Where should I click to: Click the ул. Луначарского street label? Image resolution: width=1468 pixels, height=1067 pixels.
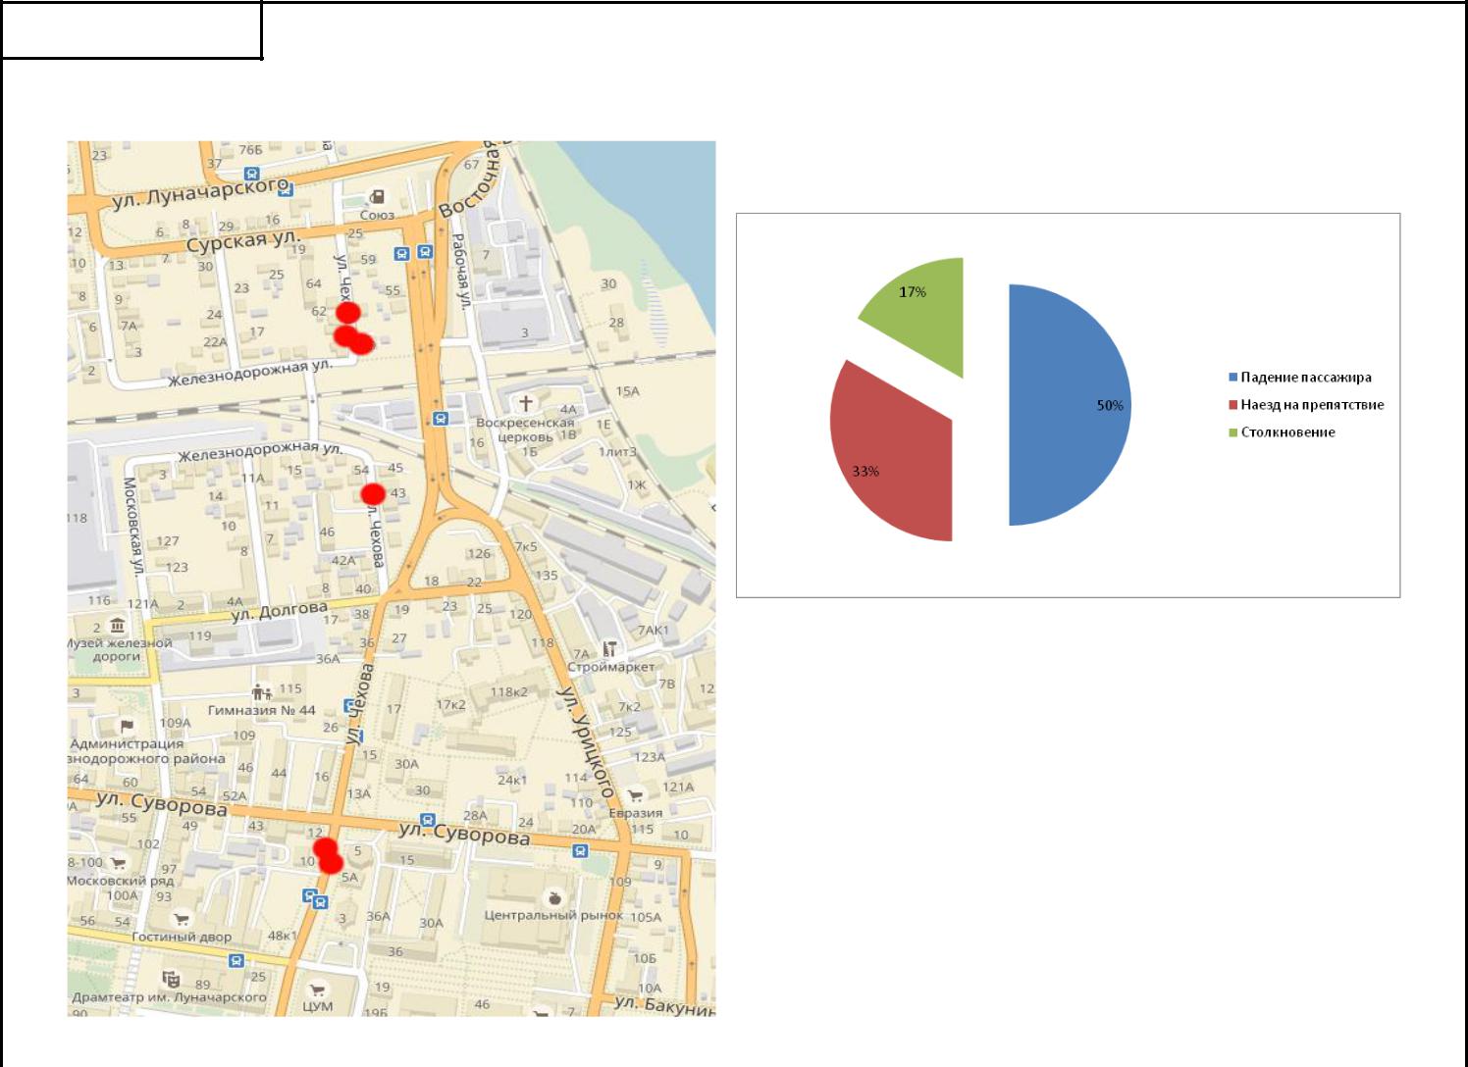[201, 193]
